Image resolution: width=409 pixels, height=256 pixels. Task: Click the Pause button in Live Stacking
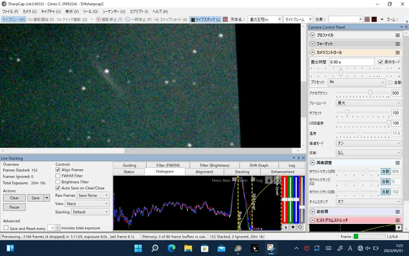(x=14, y=207)
